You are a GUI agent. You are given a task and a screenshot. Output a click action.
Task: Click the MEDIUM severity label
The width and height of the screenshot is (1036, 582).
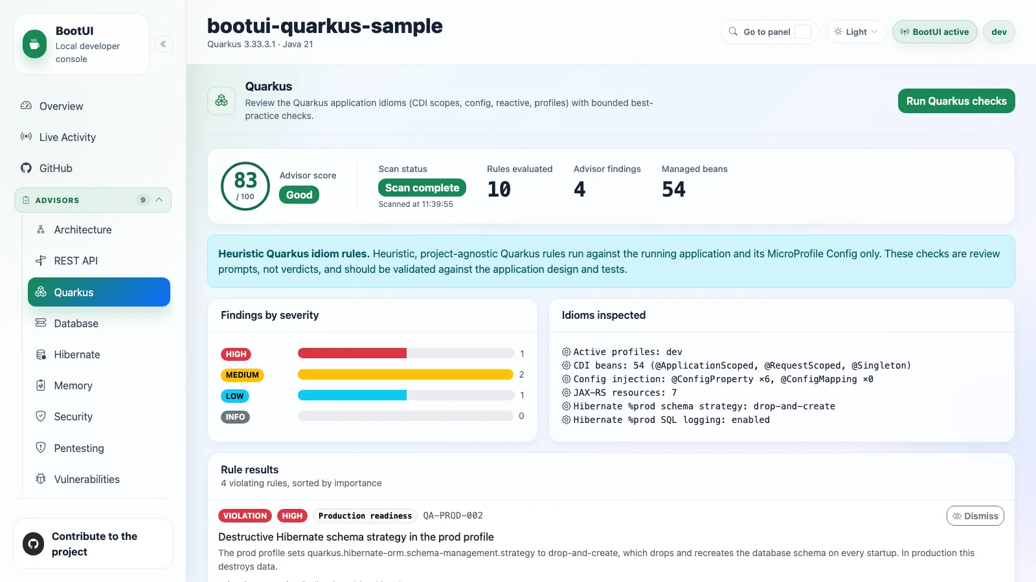click(242, 375)
